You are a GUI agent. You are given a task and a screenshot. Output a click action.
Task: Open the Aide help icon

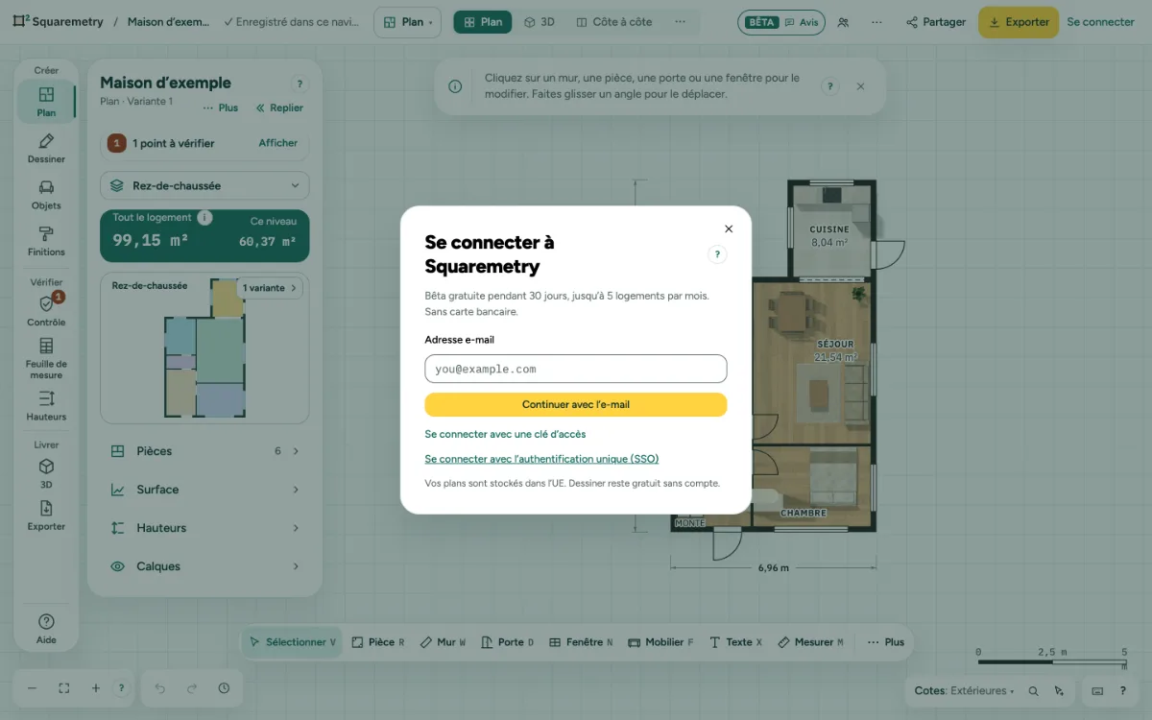point(46,628)
